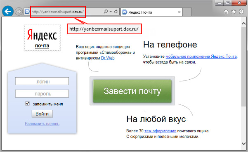Click the На любой вкус heading
The image size is (248, 152).
[x=156, y=119]
